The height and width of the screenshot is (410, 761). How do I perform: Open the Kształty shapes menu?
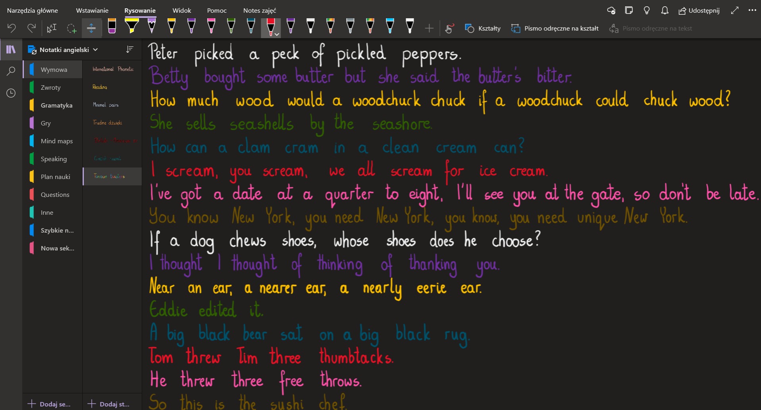point(483,28)
